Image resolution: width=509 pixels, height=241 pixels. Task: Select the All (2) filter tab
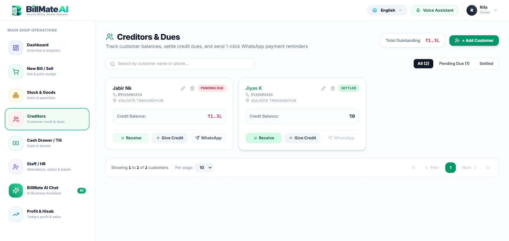pyautogui.click(x=423, y=64)
